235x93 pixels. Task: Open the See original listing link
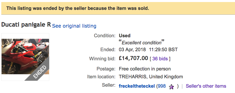click(74, 26)
